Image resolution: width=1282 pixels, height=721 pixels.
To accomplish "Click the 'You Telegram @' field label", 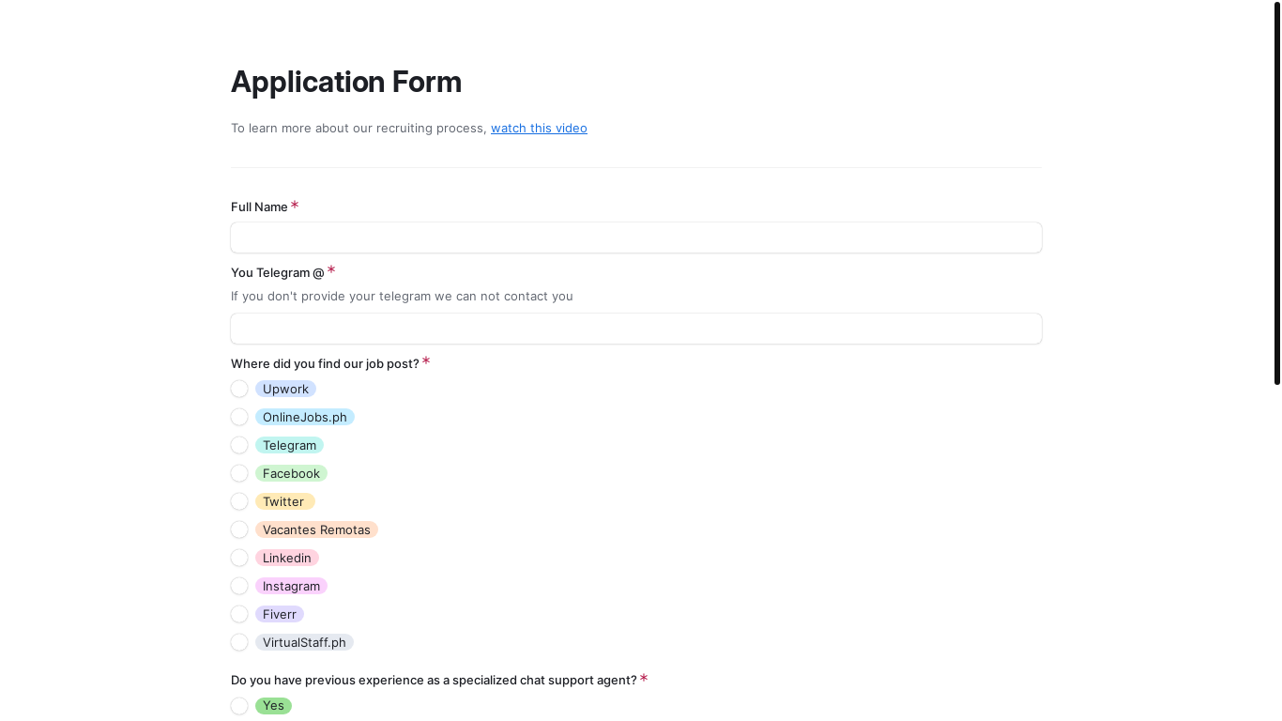I will point(278,272).
